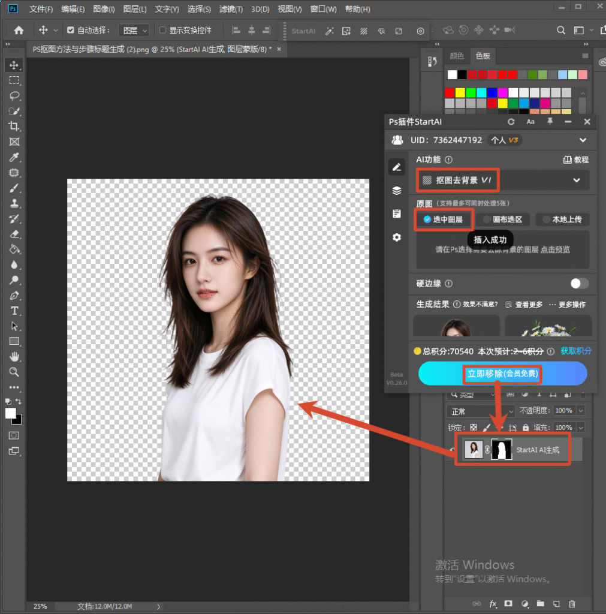Open the 正常 blend mode dropdown
This screenshot has height=614, width=606.
pyautogui.click(x=480, y=411)
